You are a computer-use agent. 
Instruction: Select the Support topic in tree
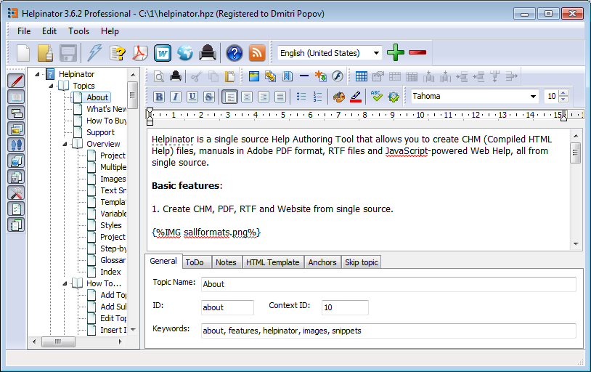point(100,132)
